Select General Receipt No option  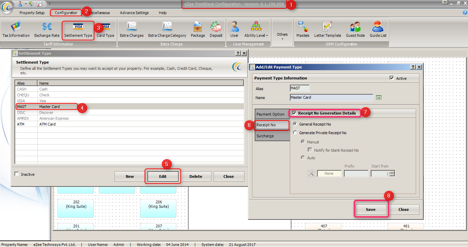[295, 124]
